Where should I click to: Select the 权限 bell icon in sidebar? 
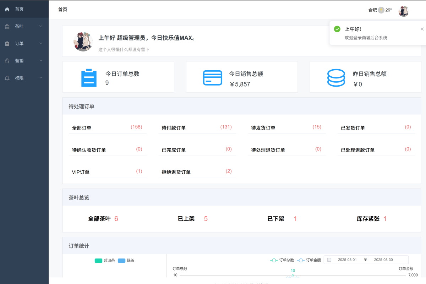click(x=7, y=78)
